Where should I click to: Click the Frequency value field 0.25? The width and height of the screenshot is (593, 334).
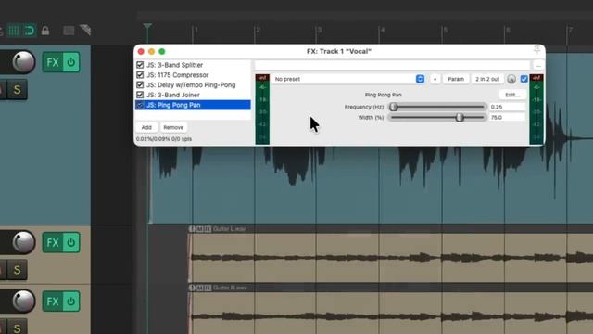point(507,107)
